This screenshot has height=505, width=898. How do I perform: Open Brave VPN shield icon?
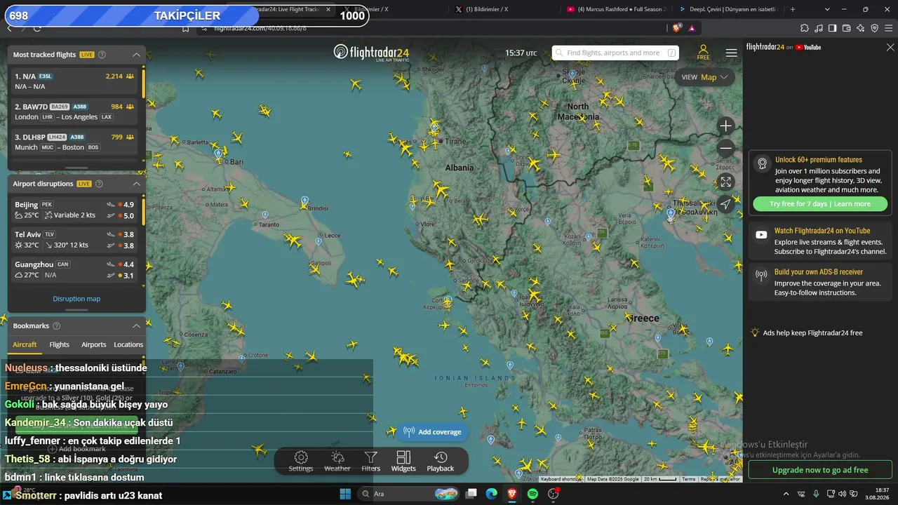(x=875, y=28)
